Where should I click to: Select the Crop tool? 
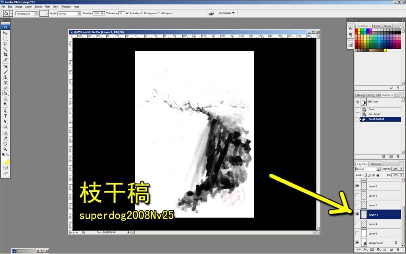5,54
